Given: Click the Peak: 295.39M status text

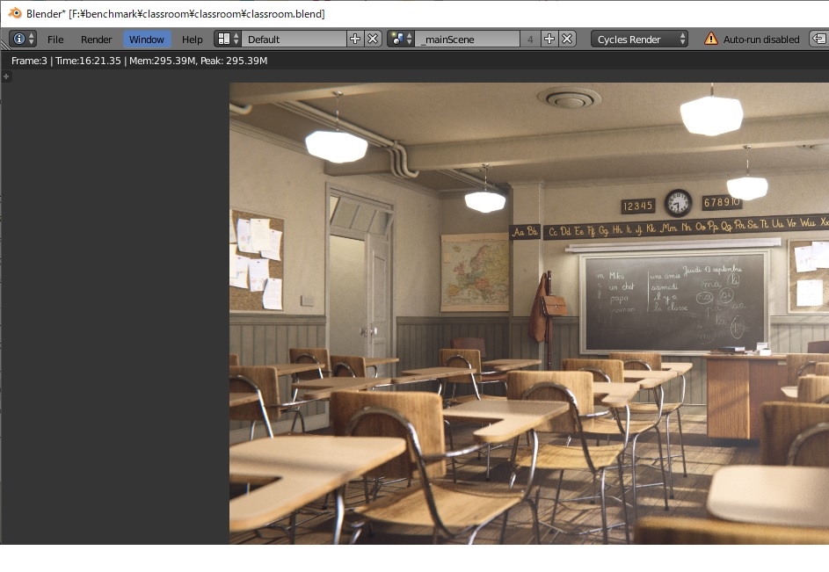Looking at the screenshot, I should [x=234, y=61].
